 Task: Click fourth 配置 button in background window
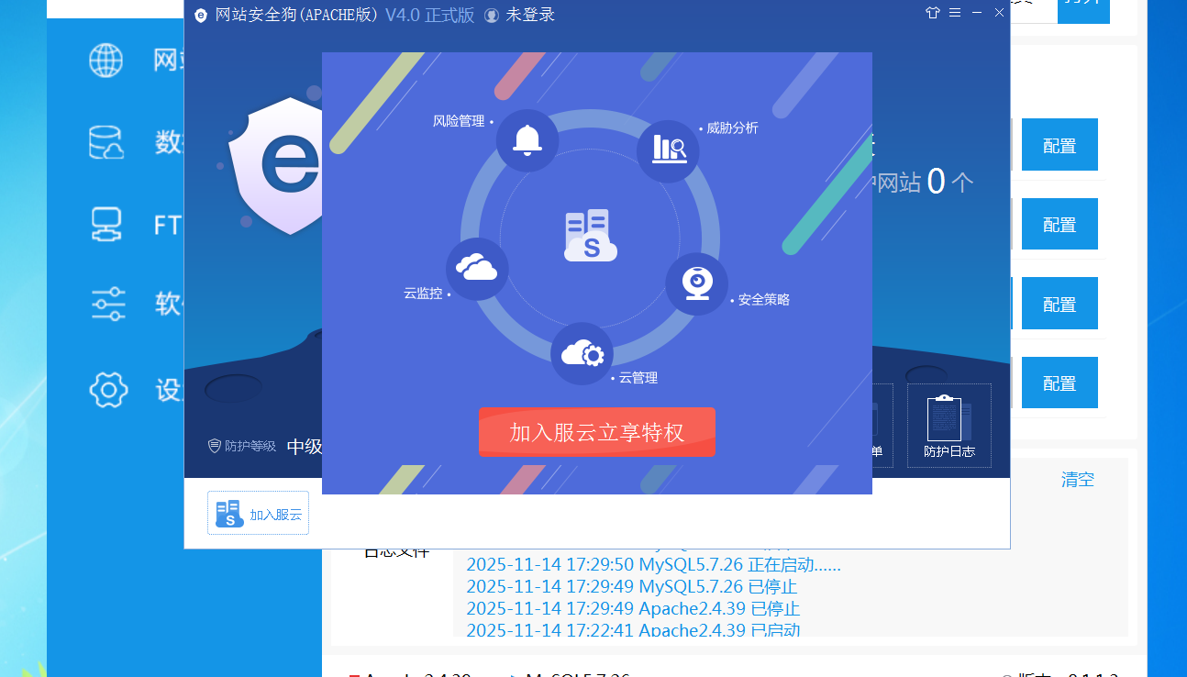pos(1059,383)
